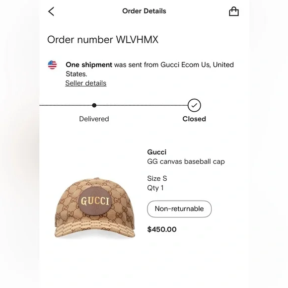Image resolution: width=288 pixels, height=288 pixels.
Task: Tap the shipment origin message text
Action: (149, 69)
